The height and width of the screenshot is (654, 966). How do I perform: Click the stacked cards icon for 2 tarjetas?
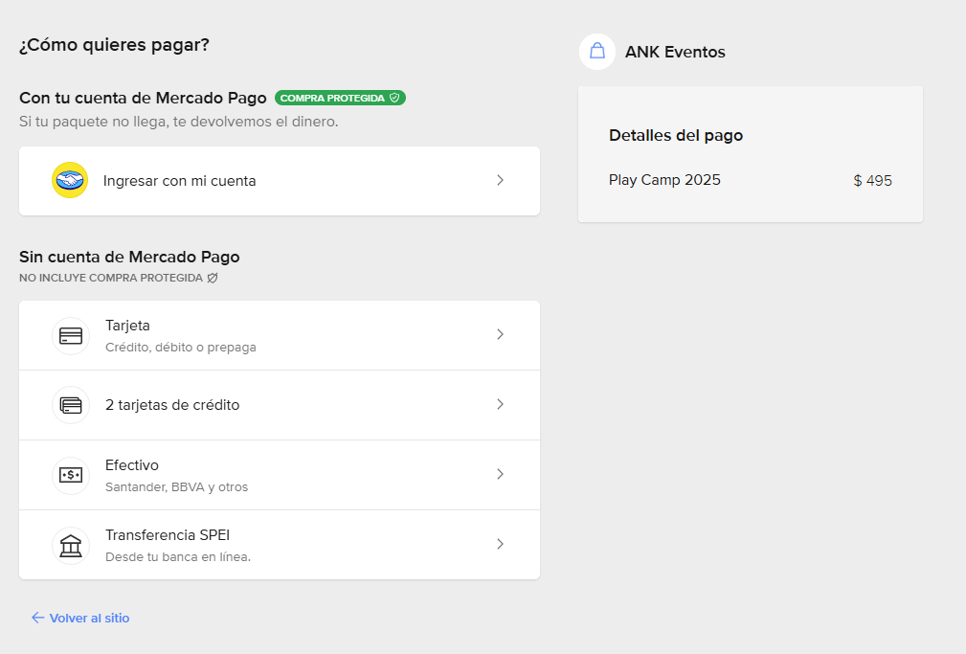coord(71,406)
